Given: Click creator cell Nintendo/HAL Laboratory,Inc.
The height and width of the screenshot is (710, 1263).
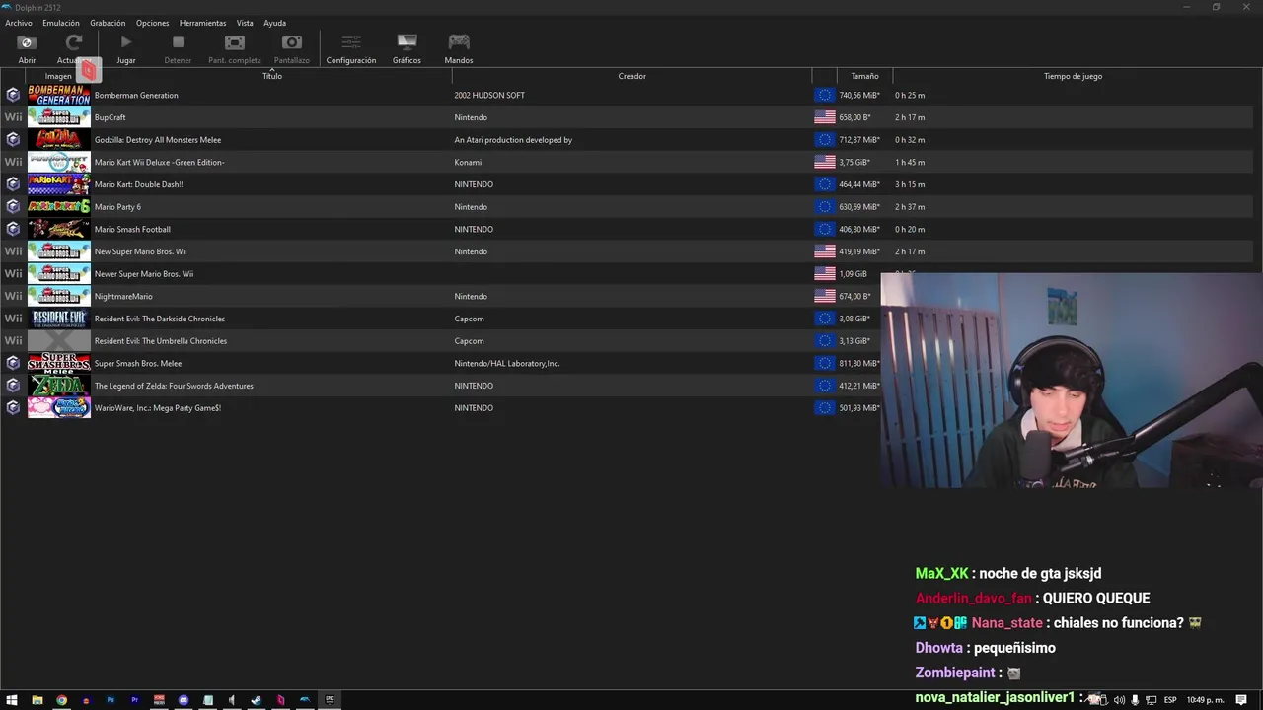Looking at the screenshot, I should click(x=507, y=363).
